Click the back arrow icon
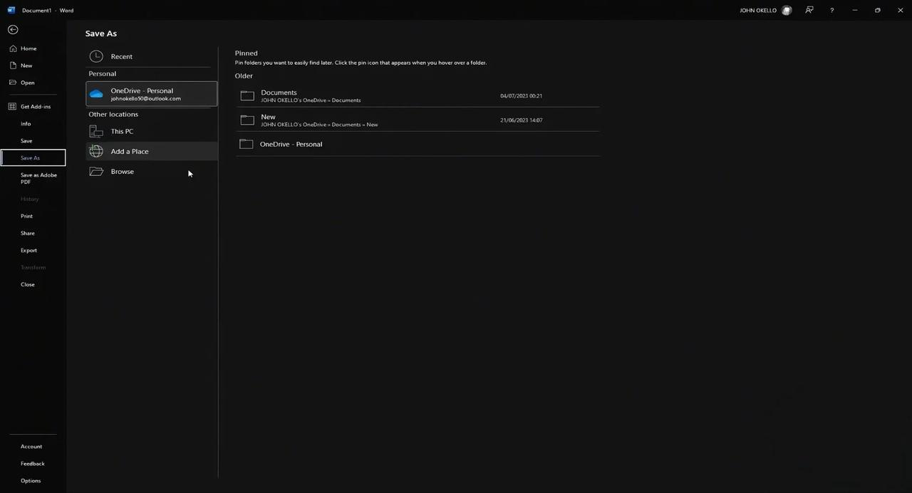 coord(13,29)
